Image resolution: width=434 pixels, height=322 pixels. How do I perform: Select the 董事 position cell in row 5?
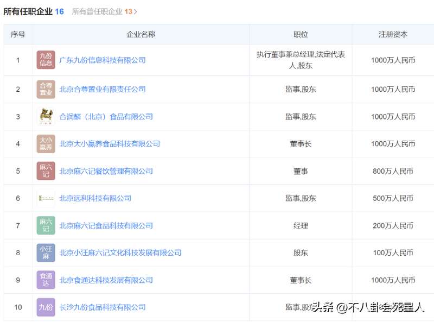click(301, 171)
